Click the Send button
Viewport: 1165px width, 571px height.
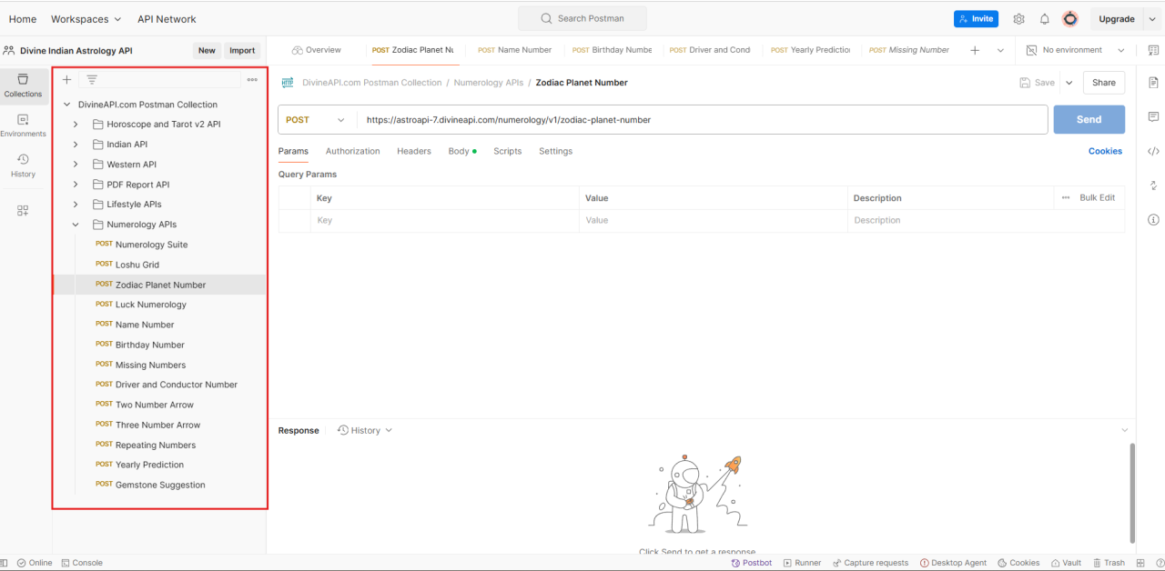click(1089, 120)
